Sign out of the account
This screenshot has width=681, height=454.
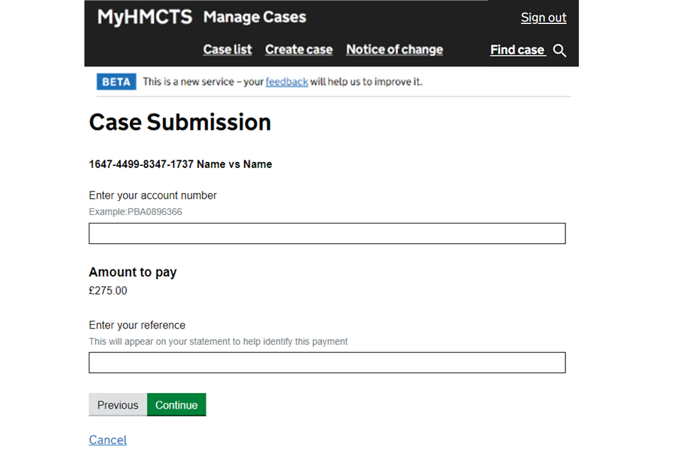pyautogui.click(x=543, y=18)
